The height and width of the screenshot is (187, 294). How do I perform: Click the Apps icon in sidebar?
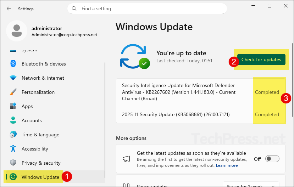click(x=13, y=106)
